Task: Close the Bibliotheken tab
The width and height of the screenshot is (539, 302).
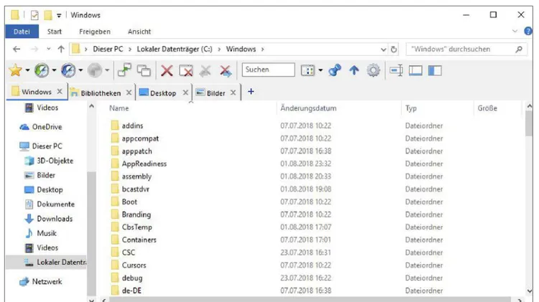Action: [129, 93]
